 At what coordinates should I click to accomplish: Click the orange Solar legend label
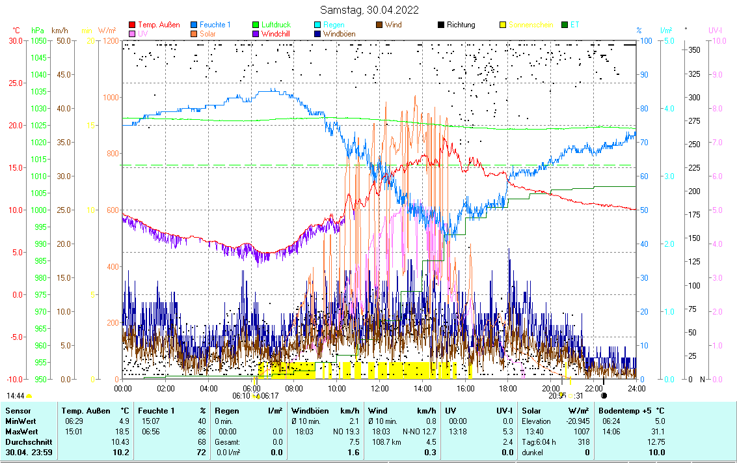[x=209, y=33]
